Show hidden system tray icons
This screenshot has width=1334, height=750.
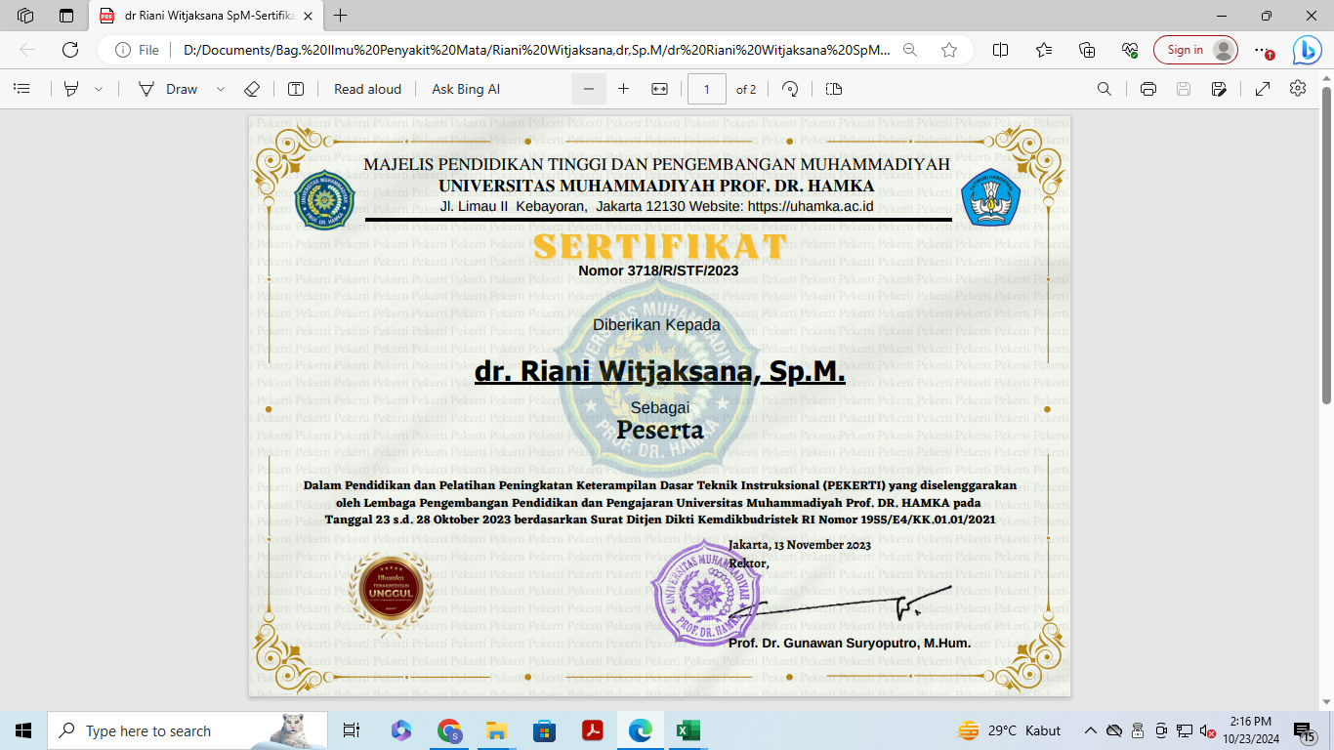tap(1091, 730)
